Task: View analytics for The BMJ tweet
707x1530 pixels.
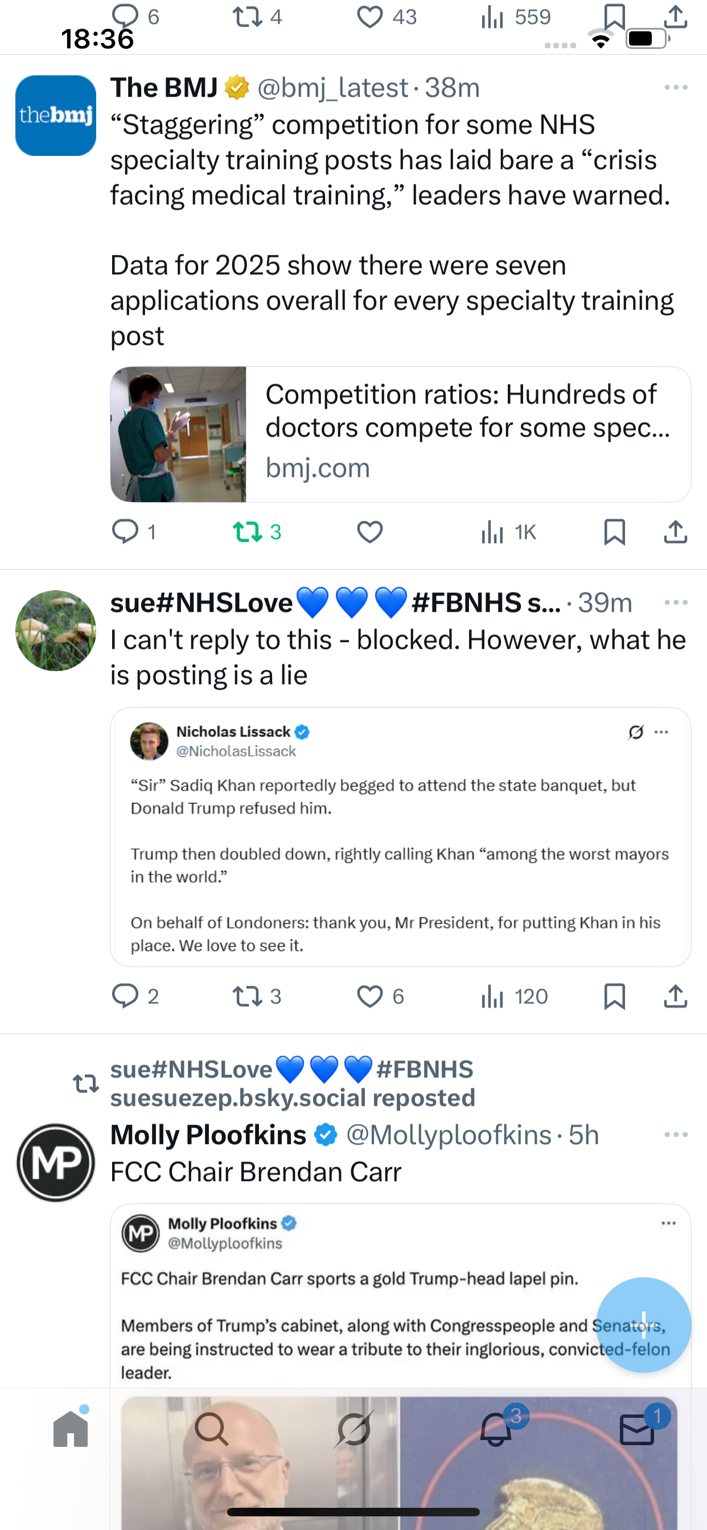Action: [x=493, y=532]
